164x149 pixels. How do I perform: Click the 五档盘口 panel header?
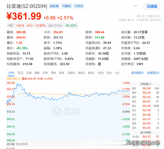[145, 84]
